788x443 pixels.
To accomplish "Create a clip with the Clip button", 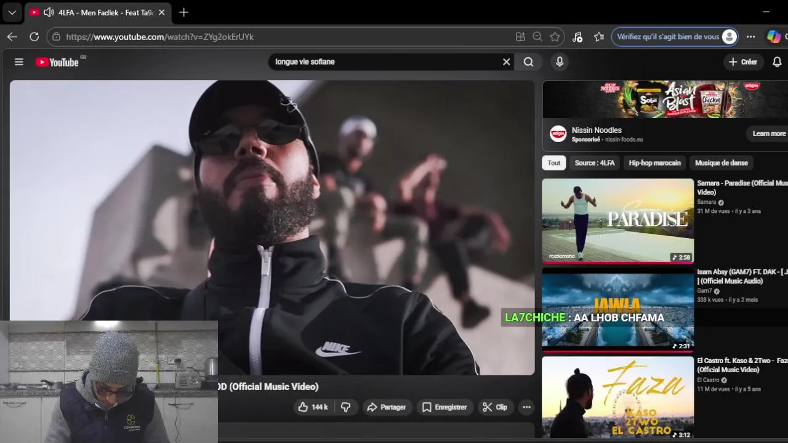I will [x=495, y=407].
